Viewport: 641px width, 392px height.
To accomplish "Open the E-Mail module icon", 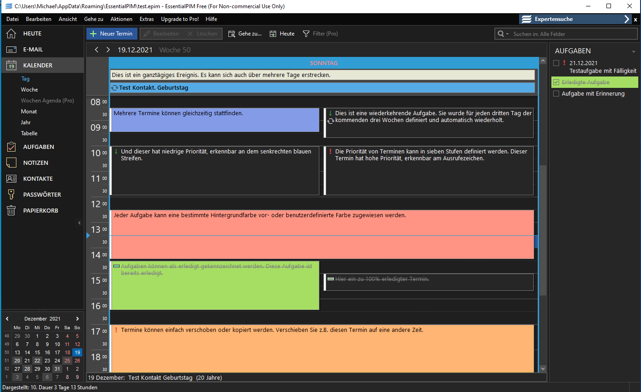I will click(x=11, y=50).
